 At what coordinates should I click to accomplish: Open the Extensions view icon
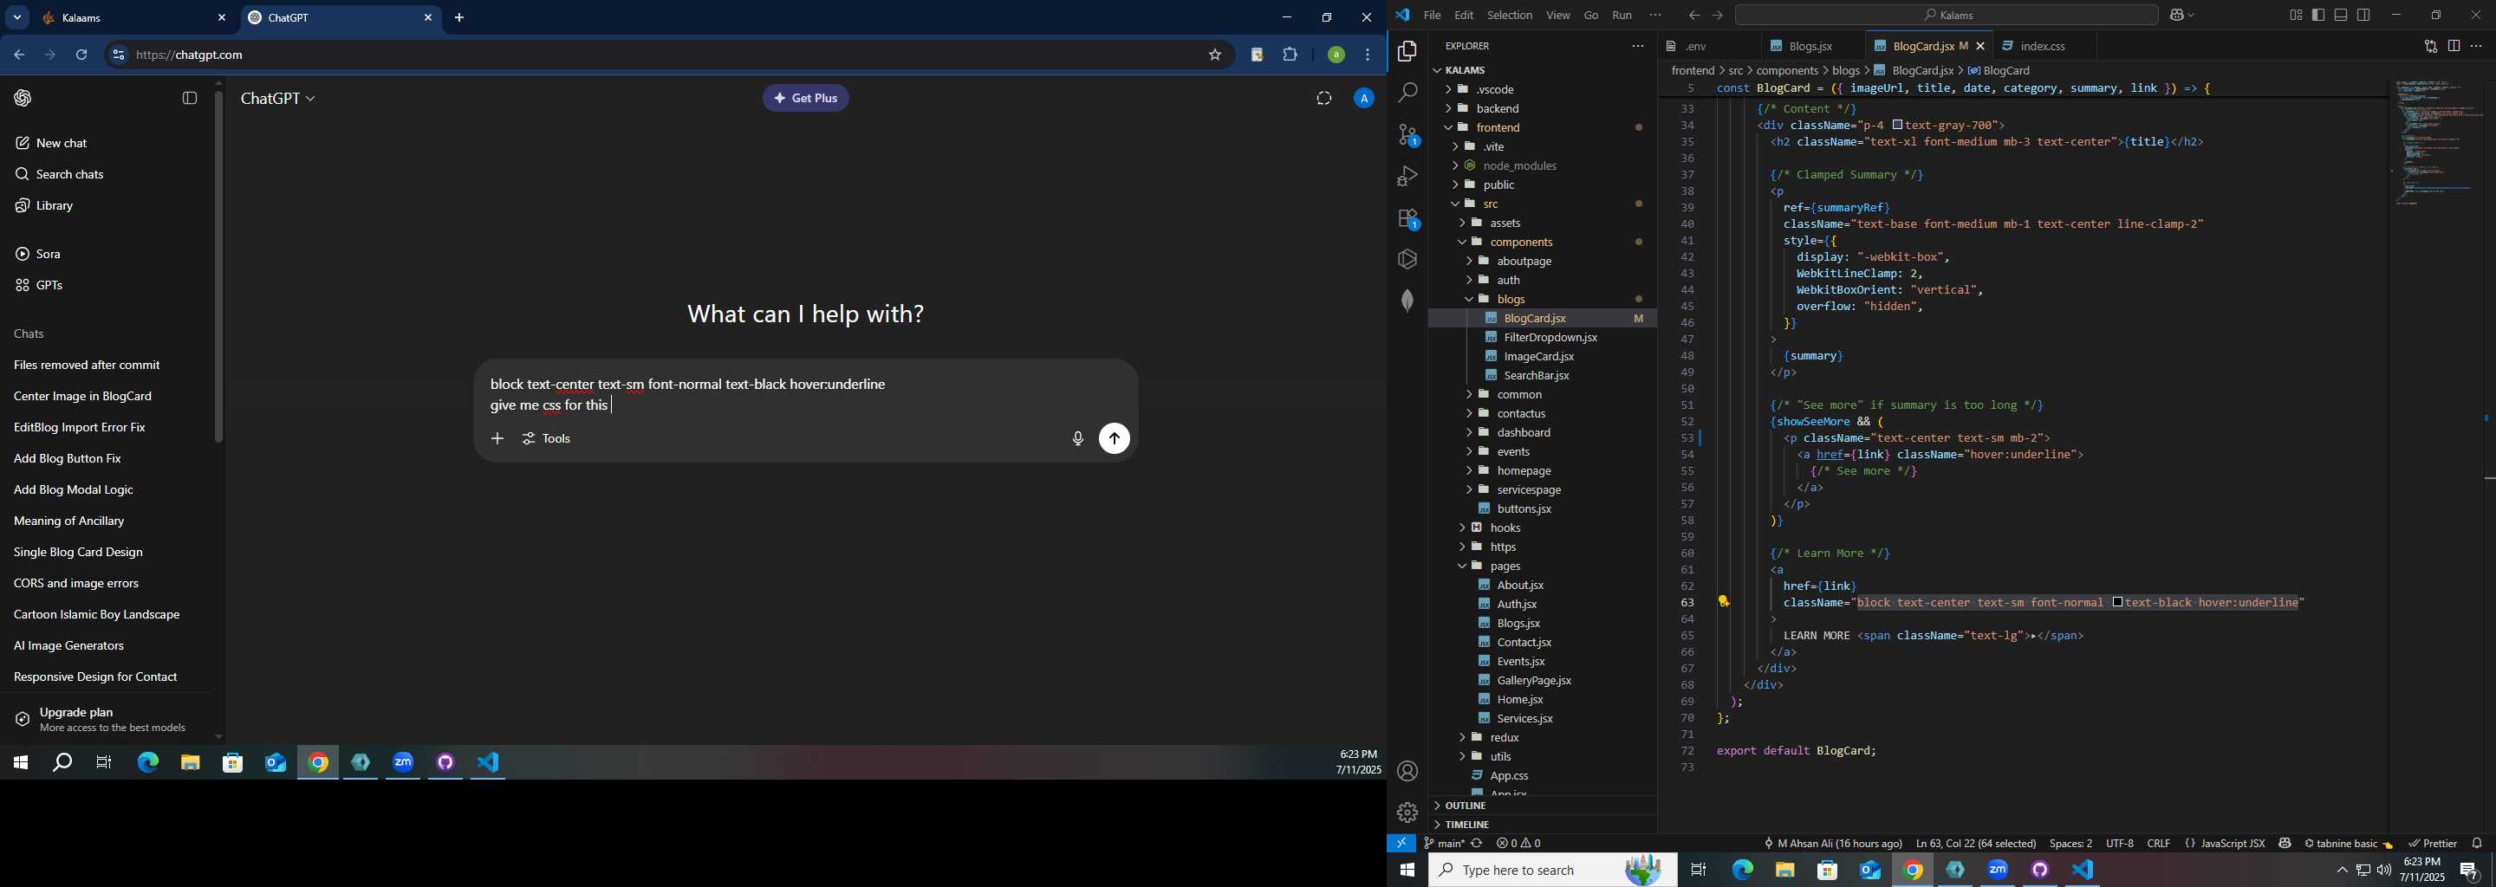point(1407,219)
